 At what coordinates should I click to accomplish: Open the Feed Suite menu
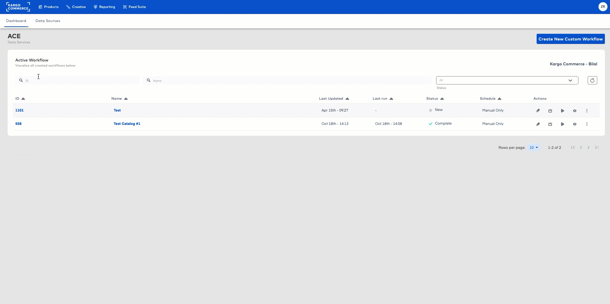pyautogui.click(x=134, y=7)
